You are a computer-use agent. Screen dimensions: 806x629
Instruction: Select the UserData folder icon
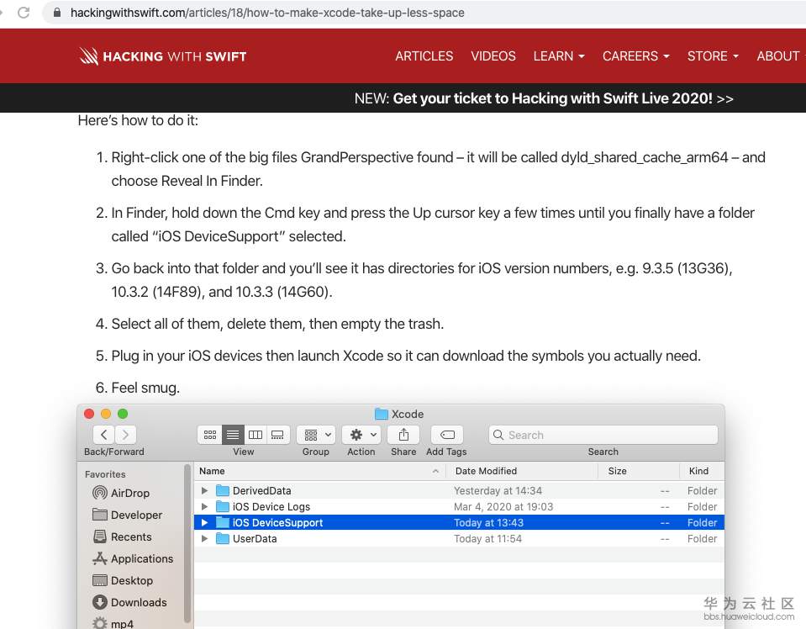[x=223, y=538]
